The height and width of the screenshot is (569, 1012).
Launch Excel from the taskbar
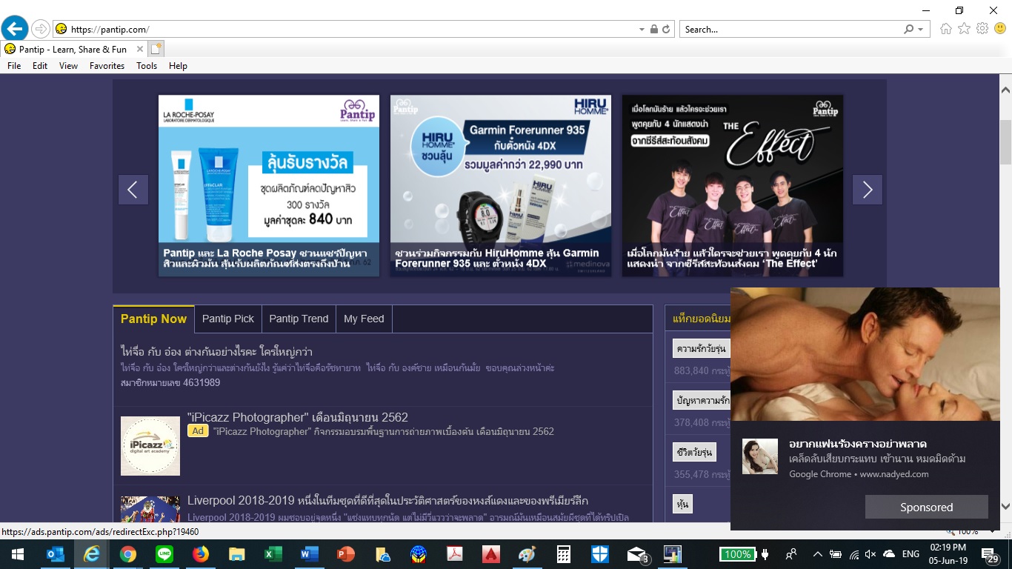coord(273,554)
